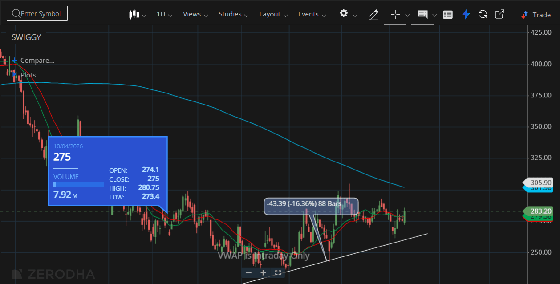Click the full screen chart icon
This screenshot has height=284, width=560.
pos(278,272)
